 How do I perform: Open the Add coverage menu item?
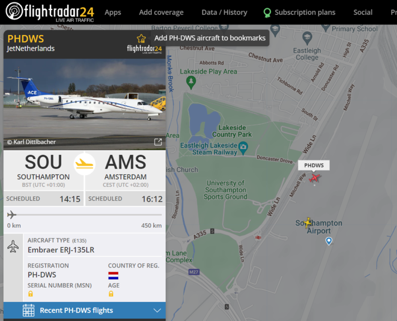coord(161,12)
